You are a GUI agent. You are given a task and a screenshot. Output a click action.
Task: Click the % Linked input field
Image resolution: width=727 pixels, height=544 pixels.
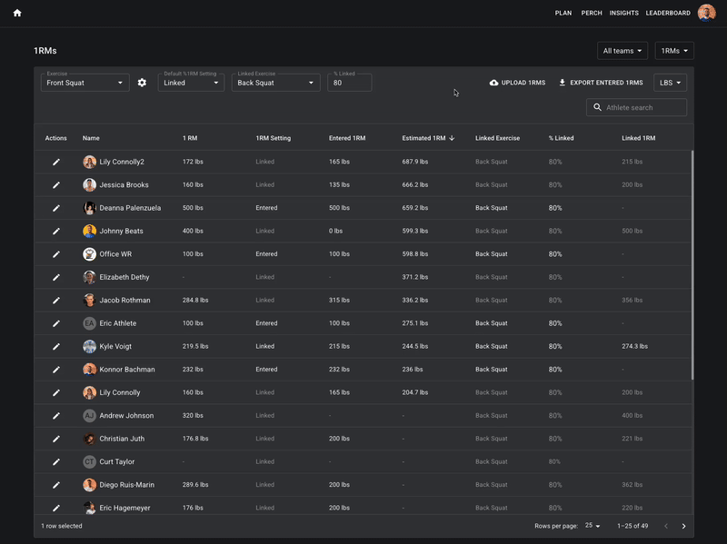[349, 82]
